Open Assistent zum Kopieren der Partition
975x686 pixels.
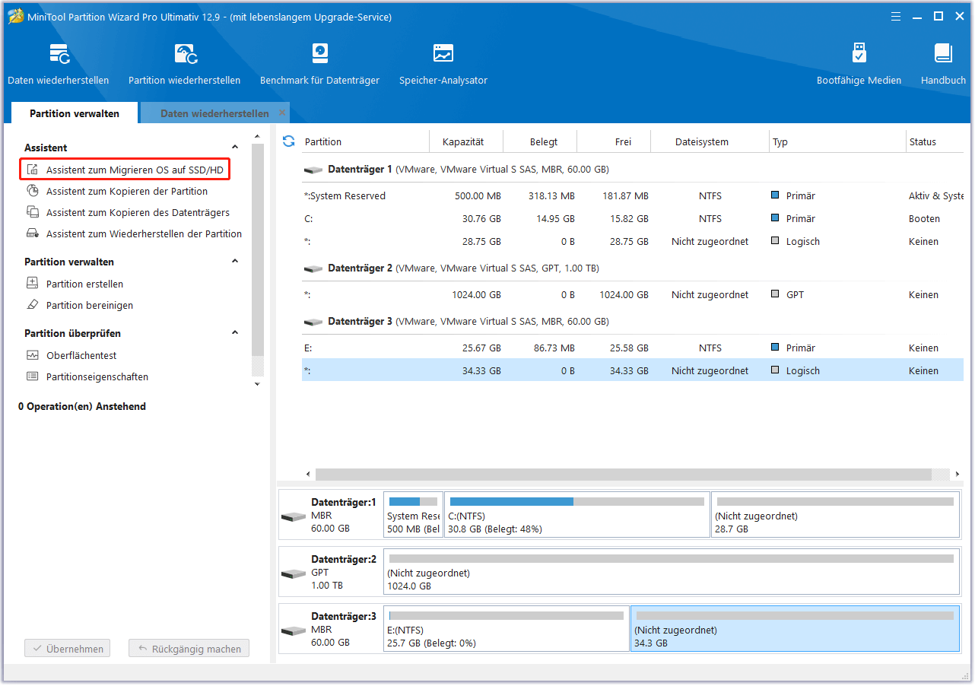[x=127, y=191]
